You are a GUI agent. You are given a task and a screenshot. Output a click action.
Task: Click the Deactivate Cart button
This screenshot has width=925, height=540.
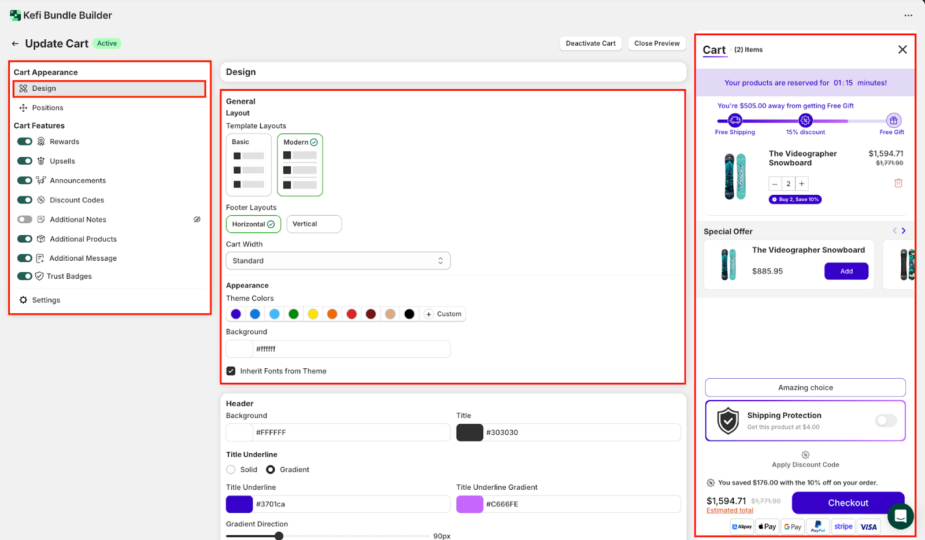click(x=590, y=43)
